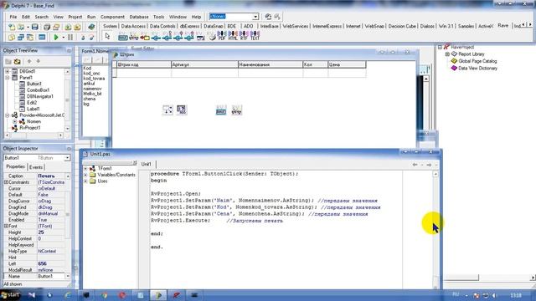Open the File menu
The image size is (536, 301).
[13, 17]
